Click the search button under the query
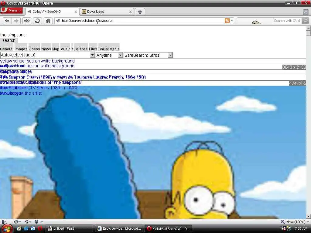The height and width of the screenshot is (233, 311). [9, 40]
